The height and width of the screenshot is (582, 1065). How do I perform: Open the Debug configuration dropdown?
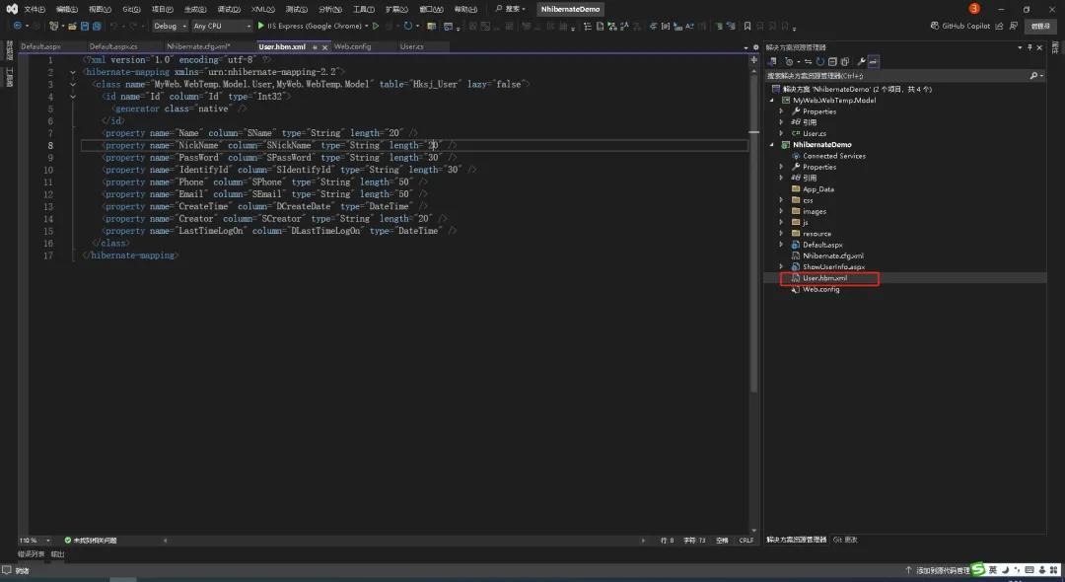pos(183,26)
